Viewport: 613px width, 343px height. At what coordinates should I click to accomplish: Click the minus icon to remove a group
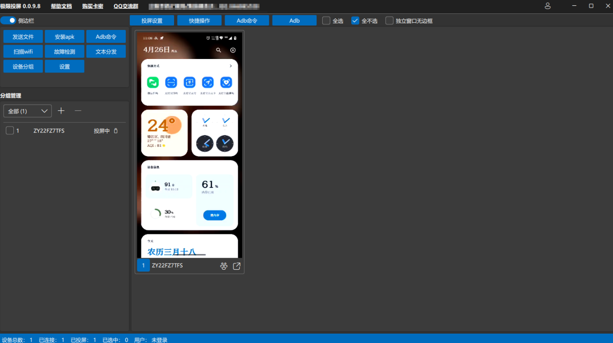click(x=78, y=111)
